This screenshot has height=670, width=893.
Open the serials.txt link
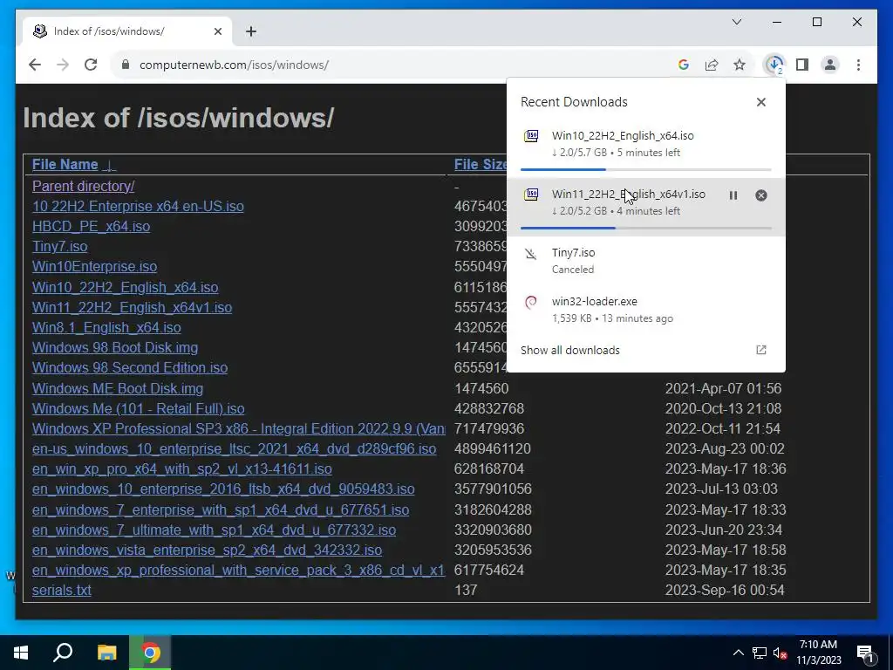[62, 591]
